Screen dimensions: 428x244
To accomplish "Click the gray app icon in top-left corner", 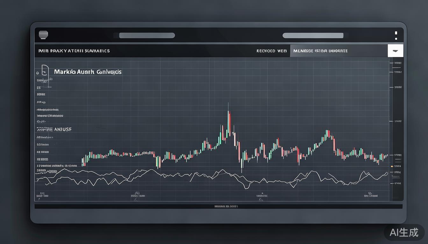I will 43,35.
